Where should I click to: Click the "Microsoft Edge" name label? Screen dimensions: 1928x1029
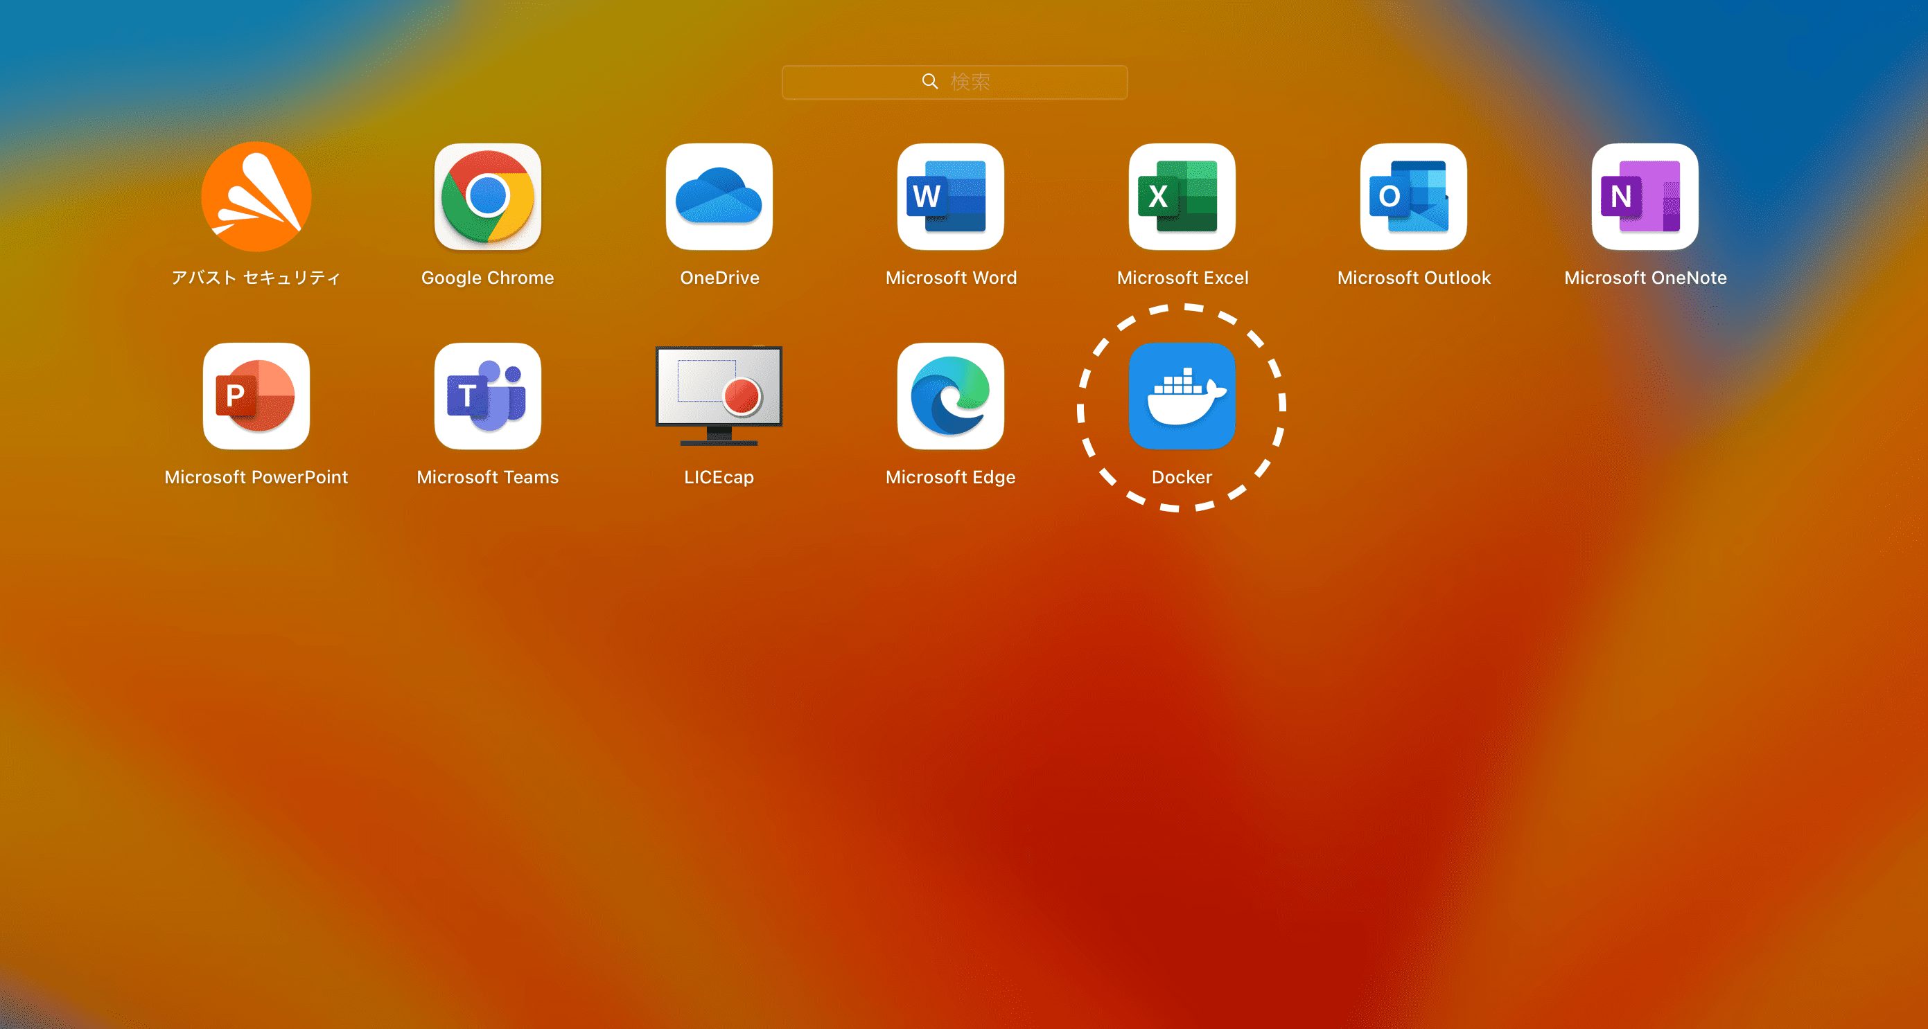[951, 477]
